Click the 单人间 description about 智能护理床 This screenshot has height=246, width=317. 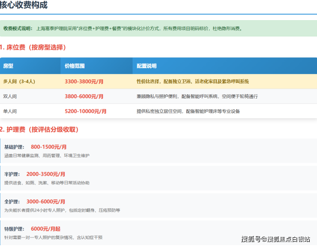(188, 111)
